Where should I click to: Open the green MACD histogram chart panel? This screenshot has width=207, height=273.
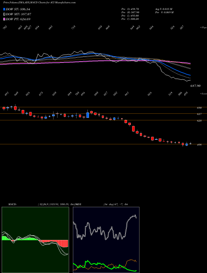point(35,240)
